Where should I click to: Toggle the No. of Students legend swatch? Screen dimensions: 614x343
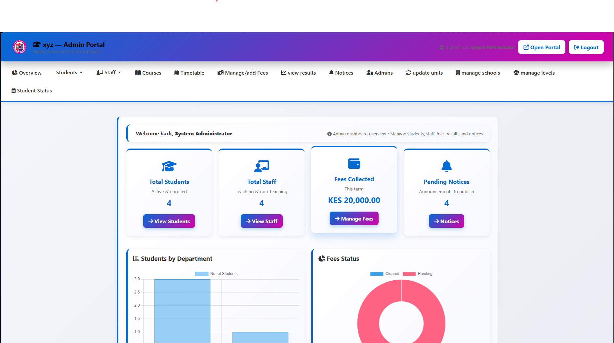click(202, 274)
